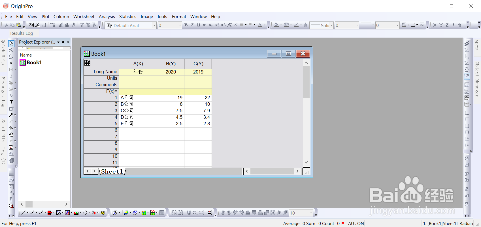Open the Object Manager side tab
Screen dimensions: 481x227
coord(477,79)
